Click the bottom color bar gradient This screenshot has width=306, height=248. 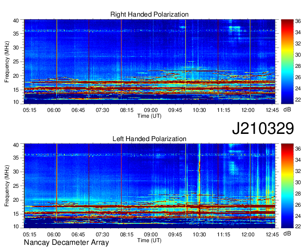[x=287, y=186]
